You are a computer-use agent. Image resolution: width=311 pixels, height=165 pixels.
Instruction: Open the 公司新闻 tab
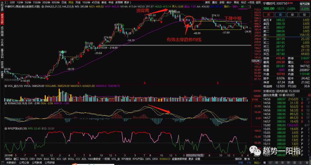[37, 163]
